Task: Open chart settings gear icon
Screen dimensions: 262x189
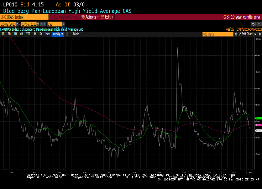Action: [260, 34]
